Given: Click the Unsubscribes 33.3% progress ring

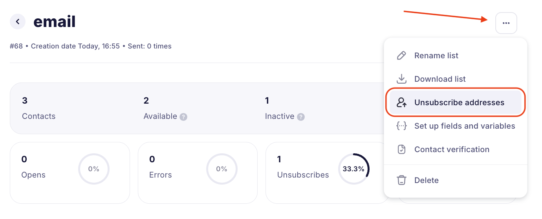Looking at the screenshot, I should pos(353,169).
